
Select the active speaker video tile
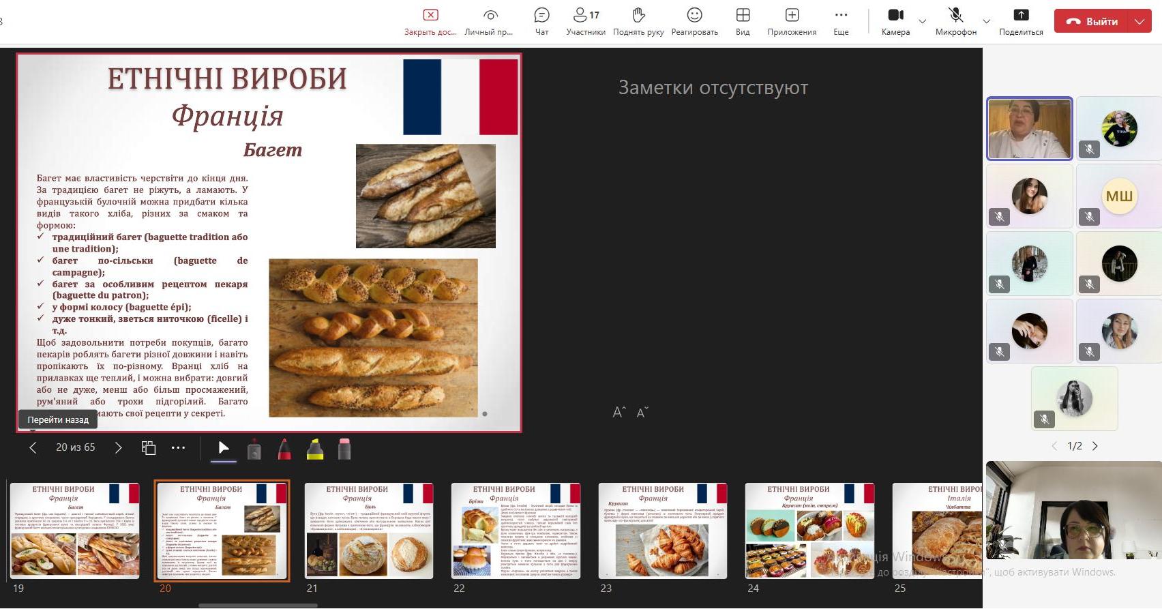pyautogui.click(x=1030, y=128)
